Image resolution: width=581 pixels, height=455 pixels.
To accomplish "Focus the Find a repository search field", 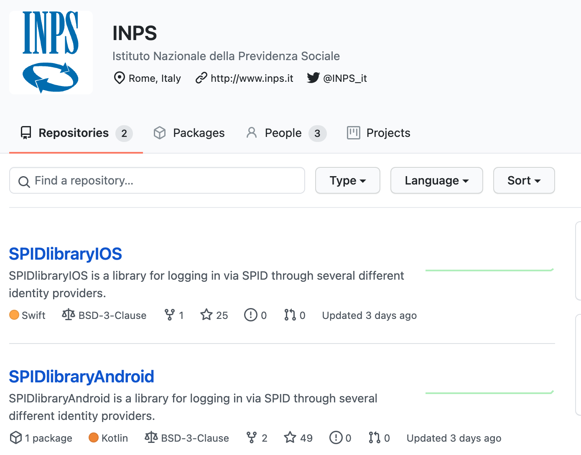I will [x=157, y=180].
